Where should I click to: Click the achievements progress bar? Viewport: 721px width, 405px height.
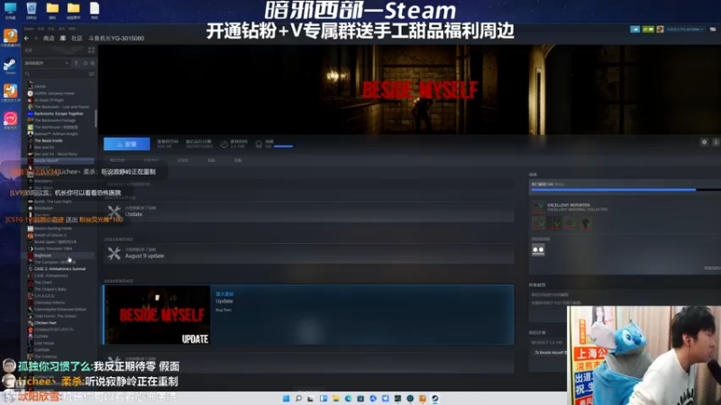click(625, 189)
